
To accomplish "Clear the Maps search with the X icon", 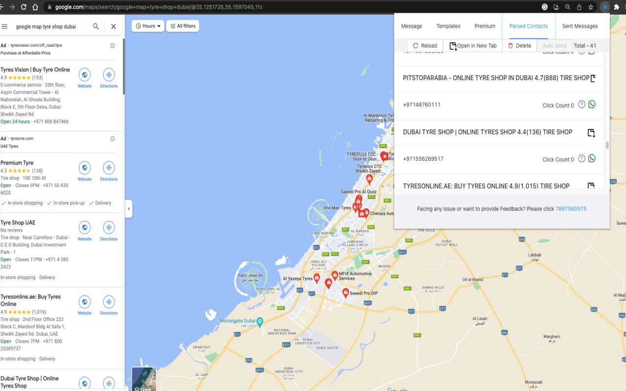I will (113, 26).
